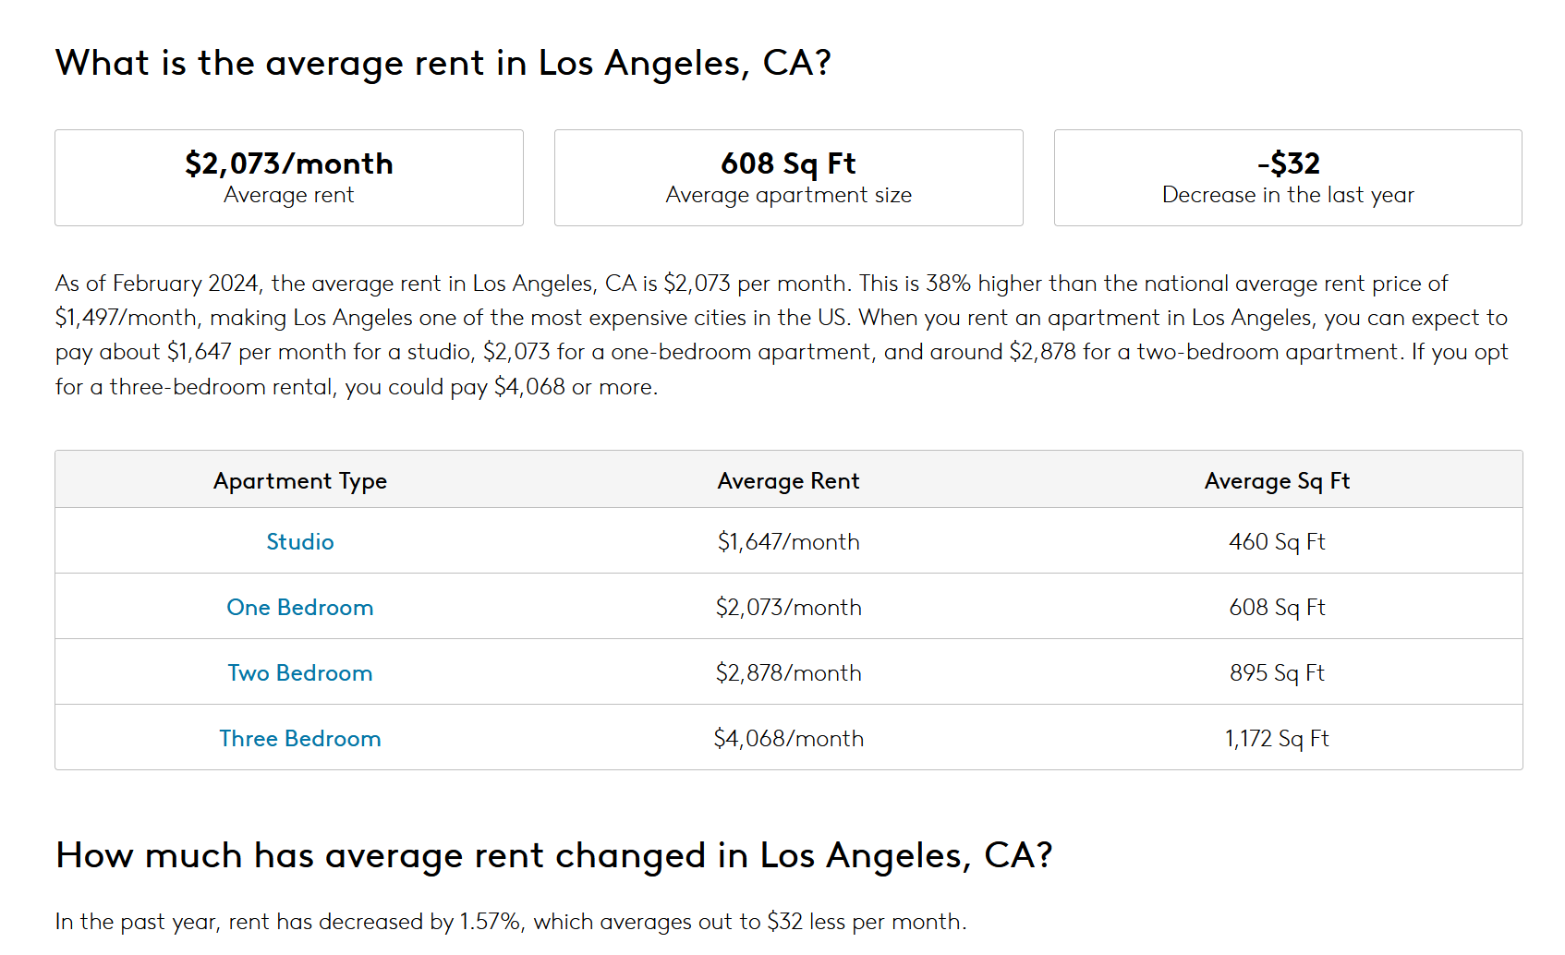Click the 608 Sq Ft cell in the table
Viewport: 1565px width, 955px height.
coord(1277,608)
